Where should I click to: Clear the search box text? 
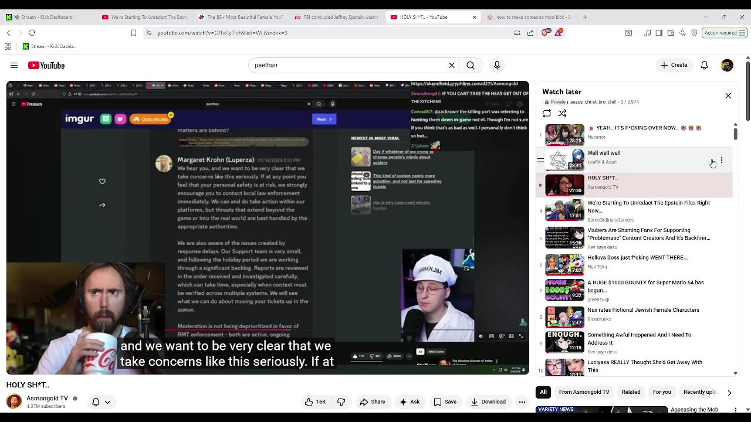coord(452,65)
